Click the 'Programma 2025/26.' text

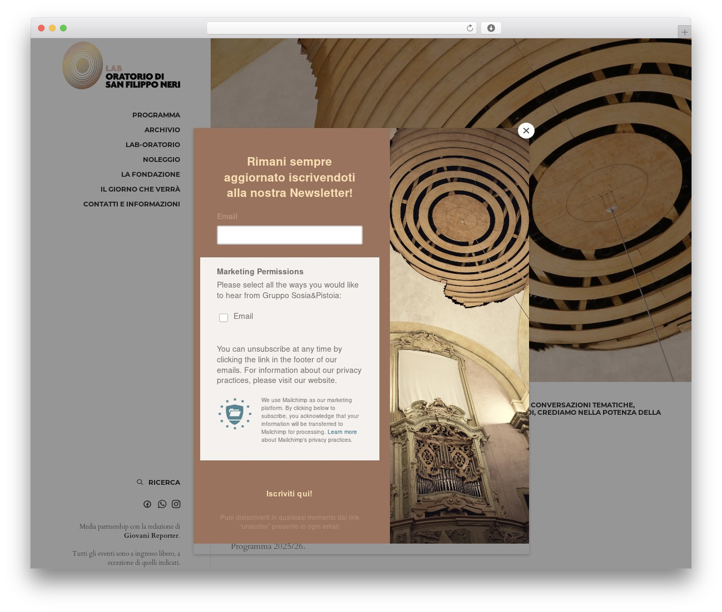(268, 546)
